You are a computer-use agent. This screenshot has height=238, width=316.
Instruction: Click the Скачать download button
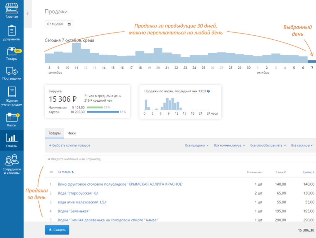pos(57,230)
